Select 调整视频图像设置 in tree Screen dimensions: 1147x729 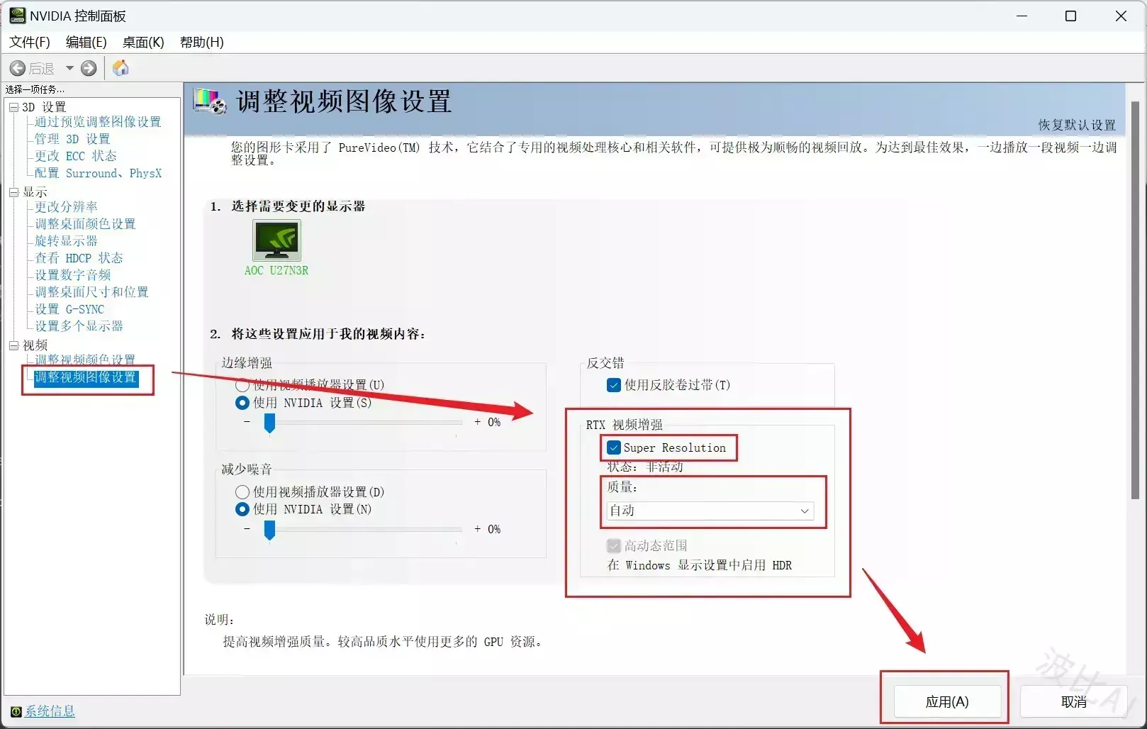pos(86,378)
